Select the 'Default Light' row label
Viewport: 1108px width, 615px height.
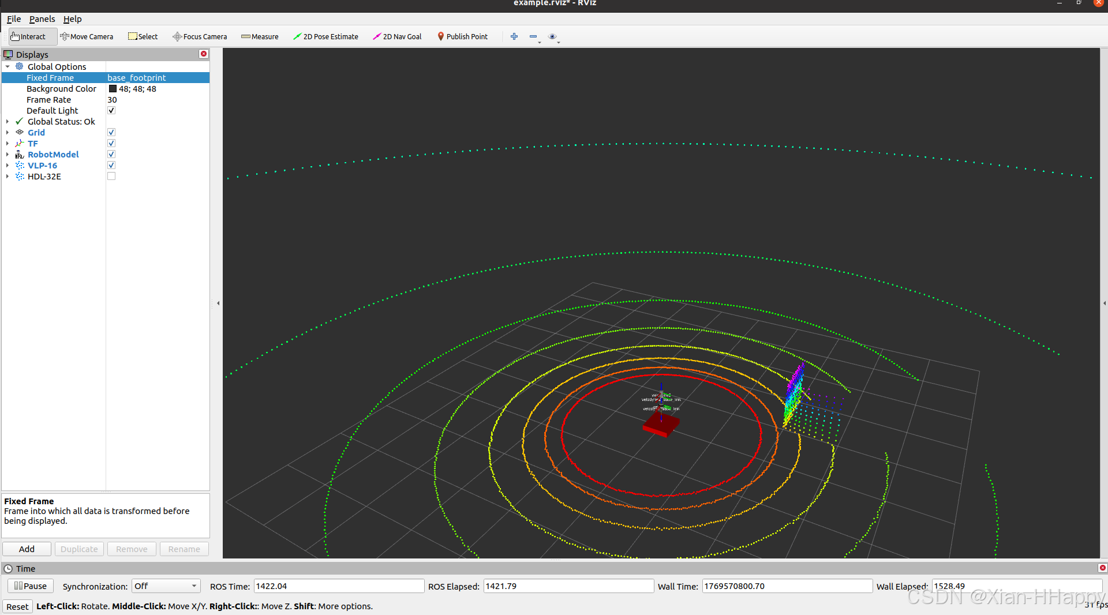pos(52,110)
